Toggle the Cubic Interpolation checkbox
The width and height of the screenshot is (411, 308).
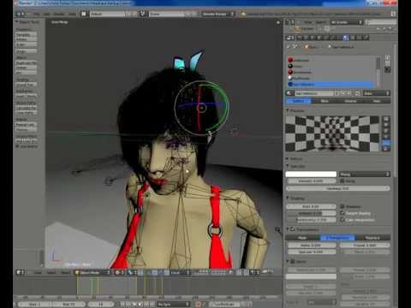tap(342, 220)
